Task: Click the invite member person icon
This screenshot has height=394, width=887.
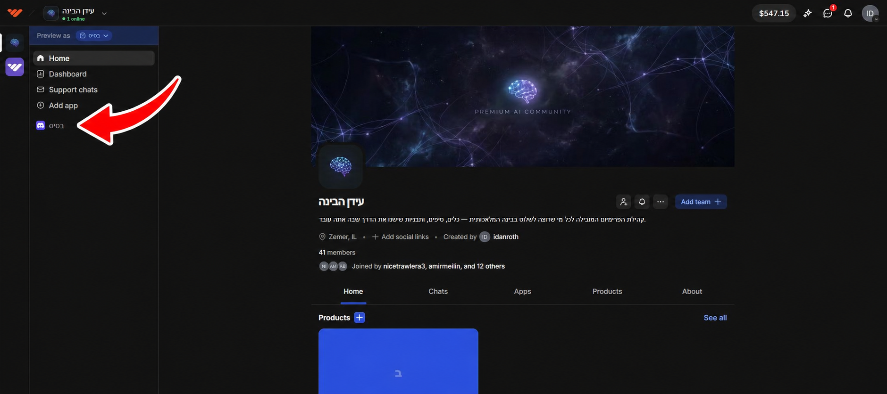Action: 624,202
